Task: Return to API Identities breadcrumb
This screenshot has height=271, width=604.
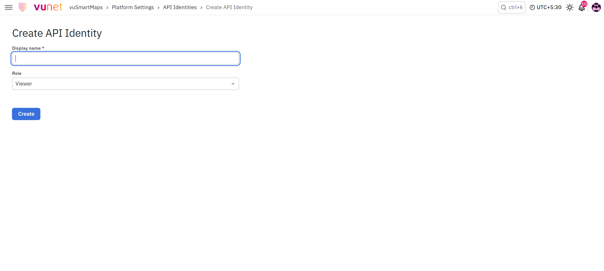Action: tap(180, 7)
